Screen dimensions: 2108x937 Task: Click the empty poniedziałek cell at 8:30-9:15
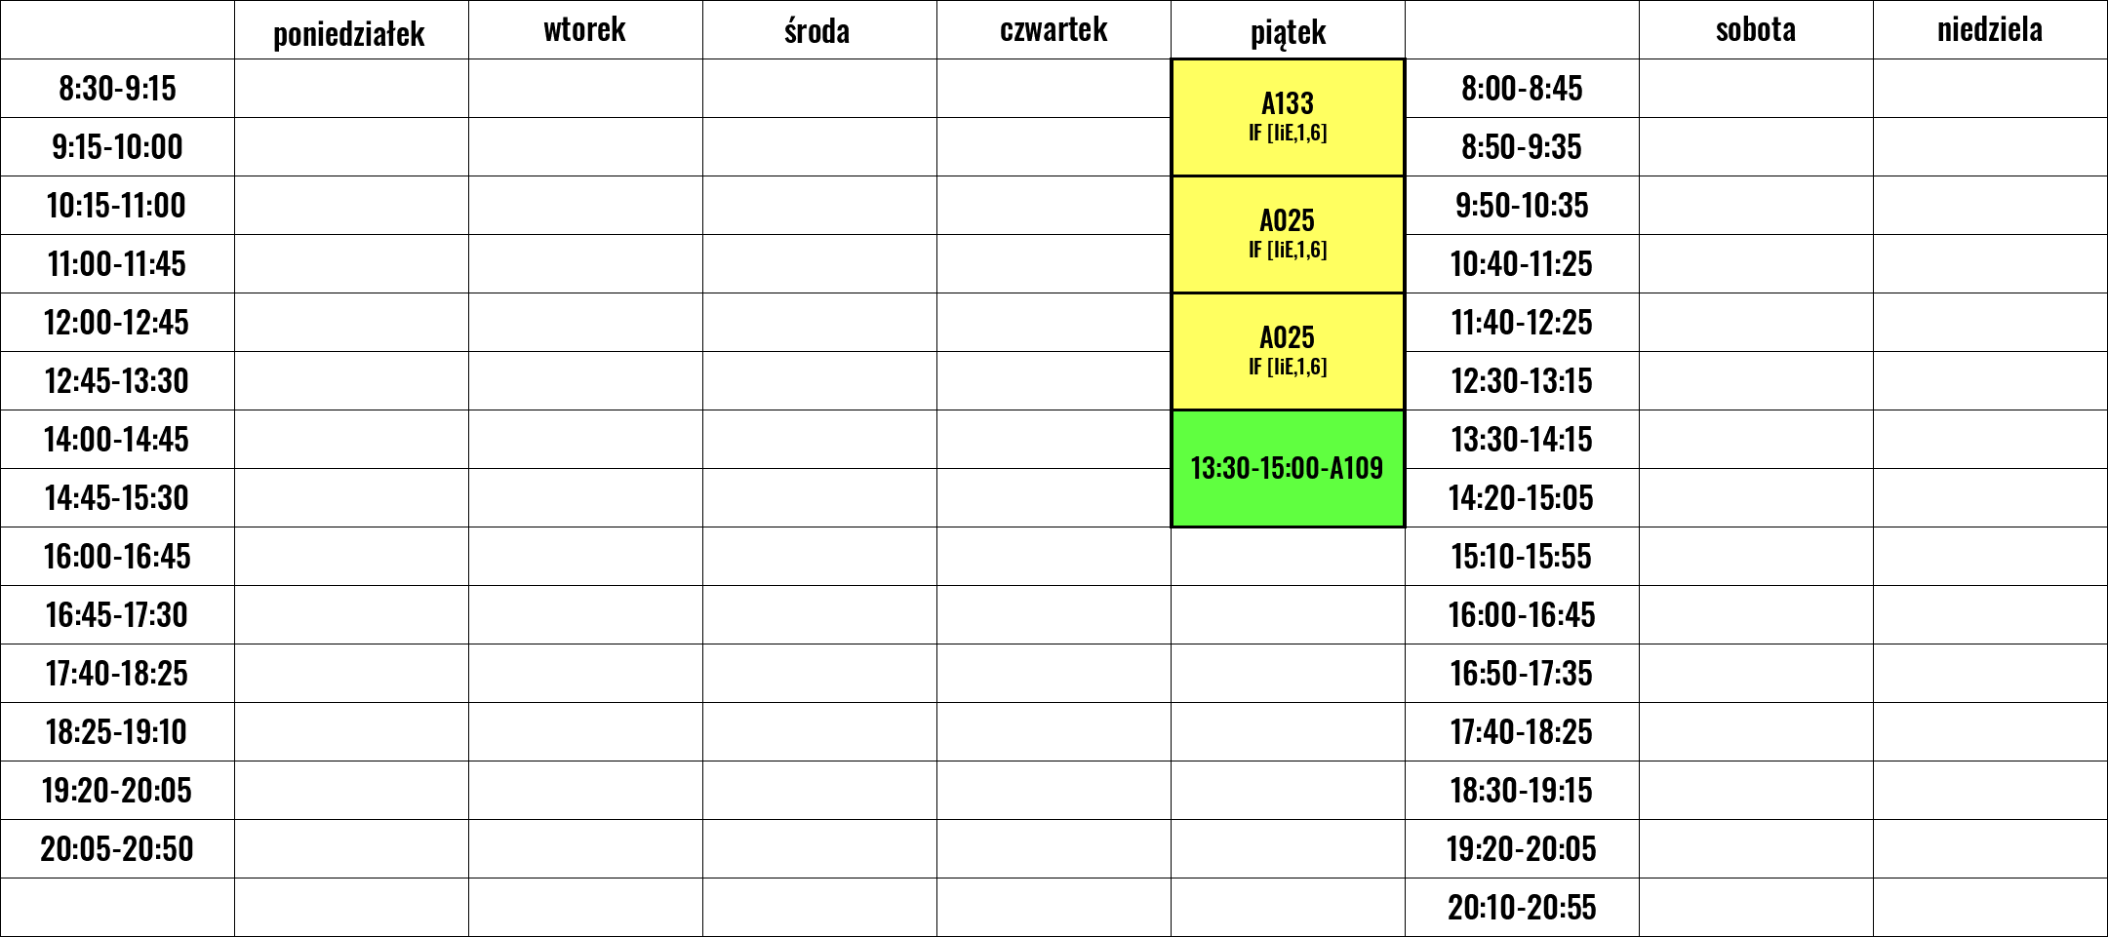(351, 89)
